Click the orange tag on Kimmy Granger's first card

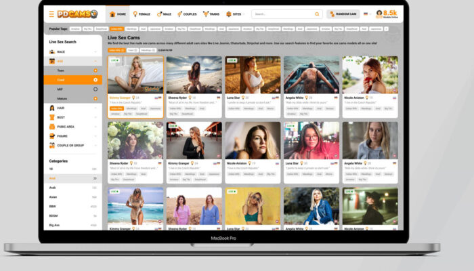(x=116, y=108)
